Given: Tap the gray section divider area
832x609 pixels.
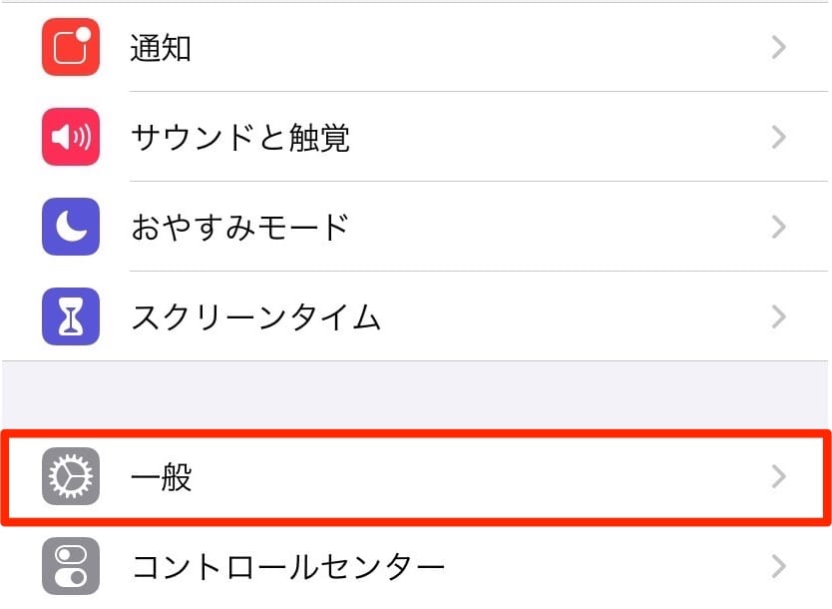Looking at the screenshot, I should (416, 391).
